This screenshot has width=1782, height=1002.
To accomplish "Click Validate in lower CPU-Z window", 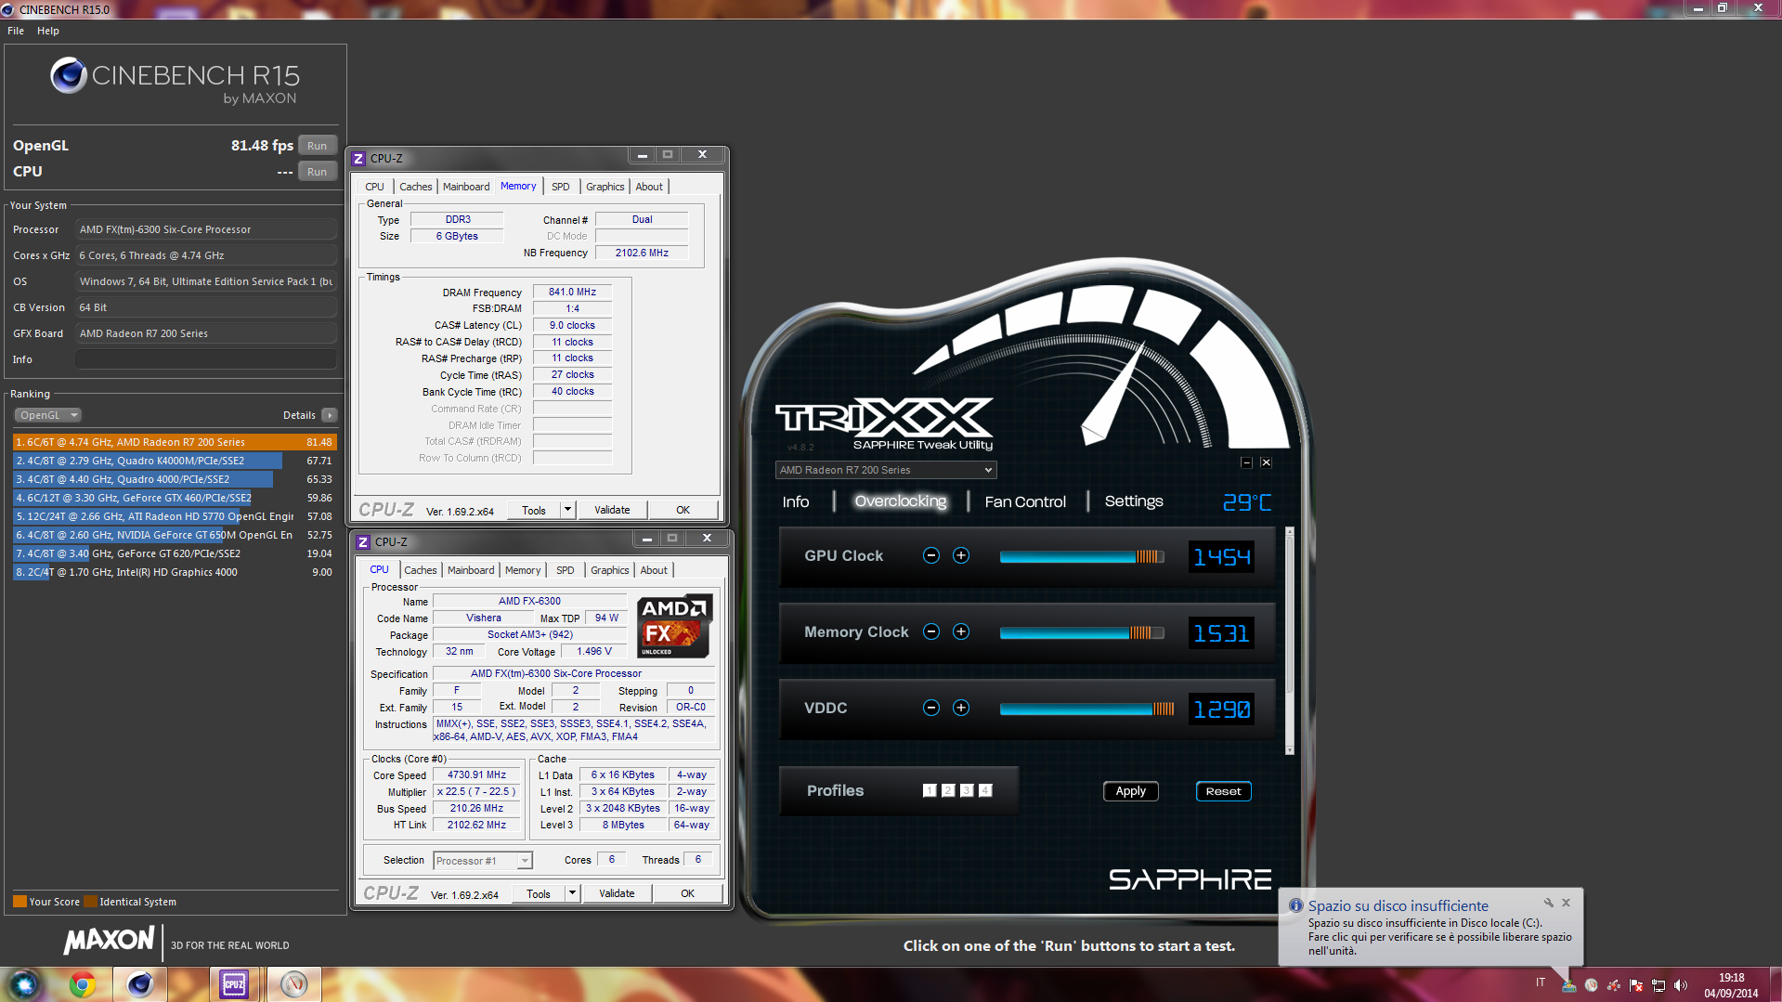I will [617, 893].
